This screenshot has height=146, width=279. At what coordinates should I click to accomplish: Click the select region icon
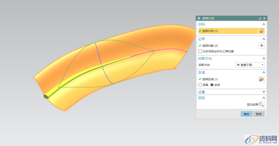coord(261,79)
